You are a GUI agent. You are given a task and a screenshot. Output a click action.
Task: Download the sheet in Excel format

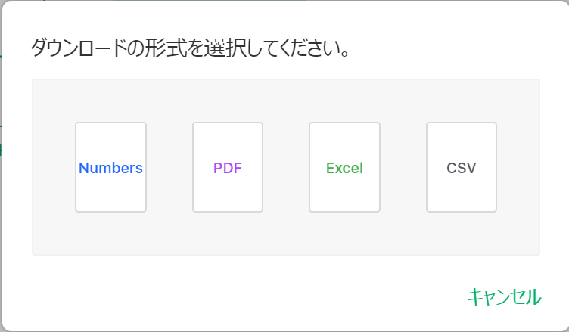click(344, 167)
